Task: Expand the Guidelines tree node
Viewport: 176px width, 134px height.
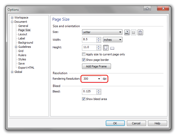Action: coord(16,47)
